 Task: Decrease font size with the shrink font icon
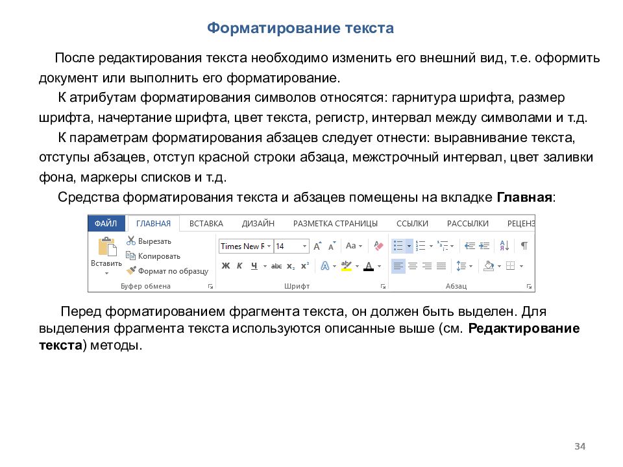[x=332, y=246]
